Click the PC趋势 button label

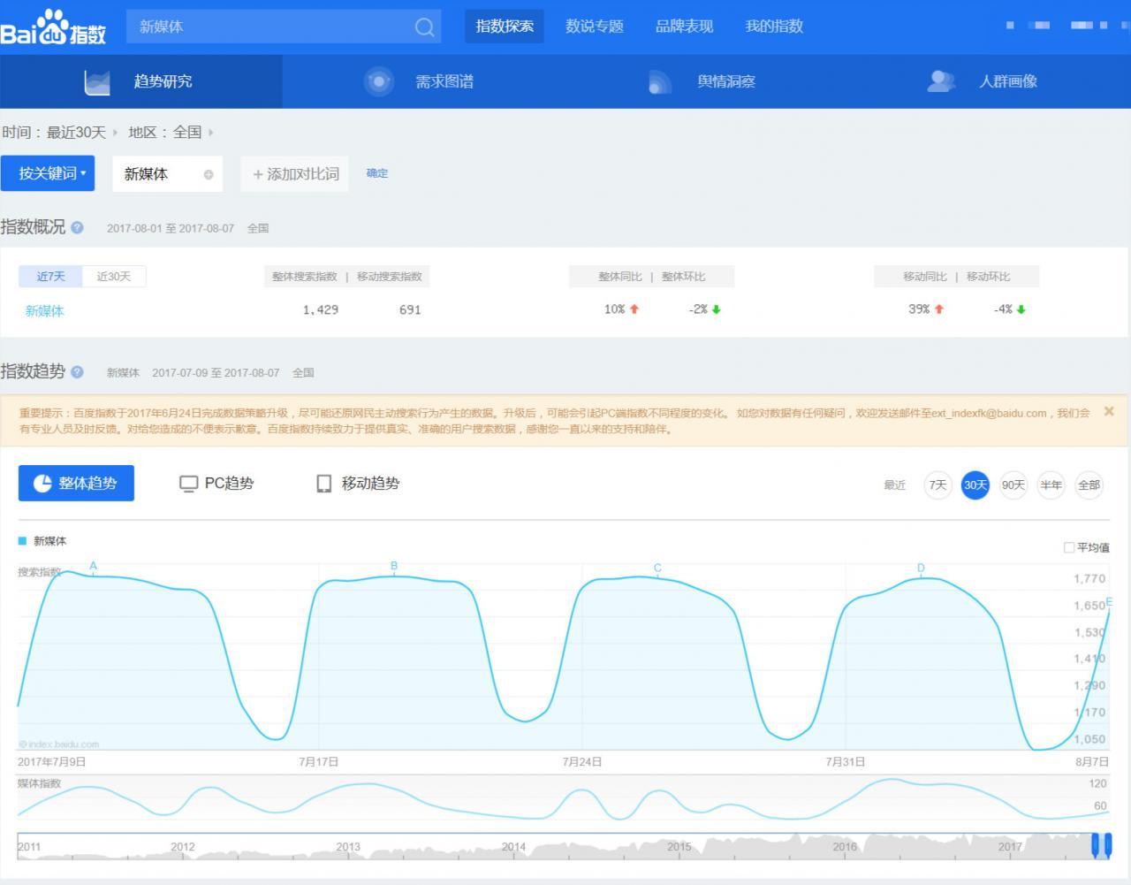[x=229, y=484]
